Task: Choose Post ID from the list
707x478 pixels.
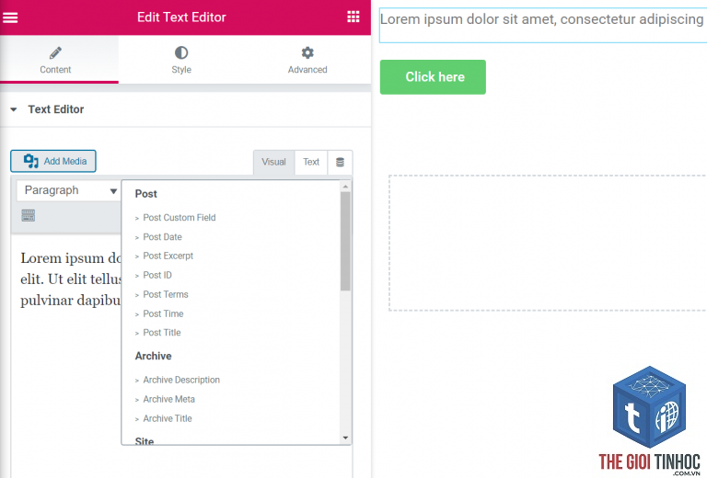Action: point(157,276)
